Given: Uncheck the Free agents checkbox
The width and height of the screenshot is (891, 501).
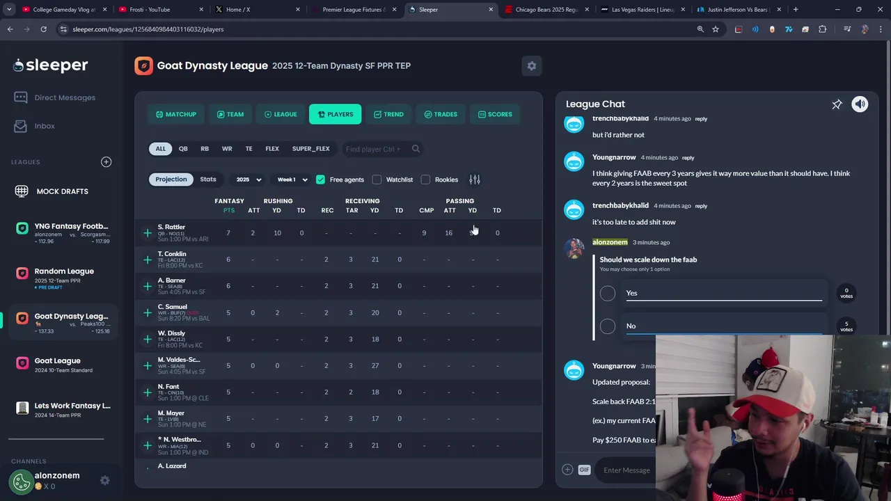Looking at the screenshot, I should coord(320,180).
